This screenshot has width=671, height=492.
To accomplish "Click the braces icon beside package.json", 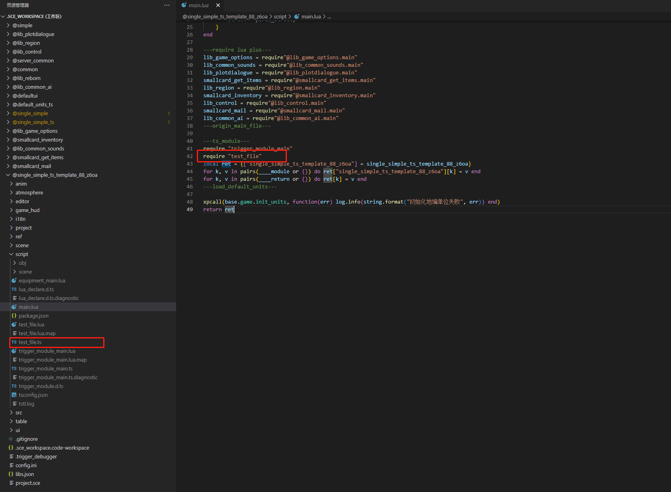I will coord(14,316).
